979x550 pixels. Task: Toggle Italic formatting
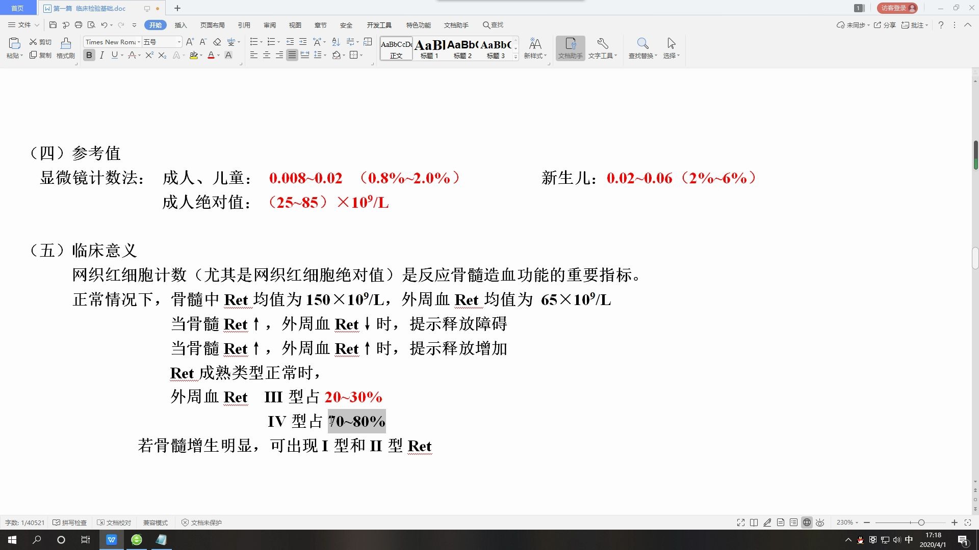click(x=102, y=55)
